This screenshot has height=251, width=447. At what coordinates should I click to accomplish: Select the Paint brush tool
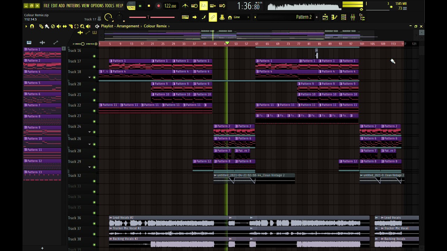coord(47,26)
